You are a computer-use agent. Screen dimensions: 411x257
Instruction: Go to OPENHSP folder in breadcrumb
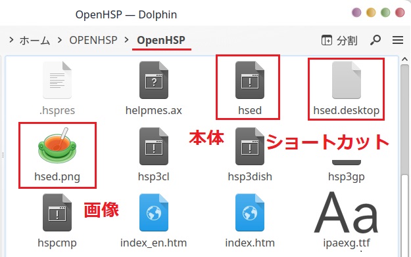pos(93,40)
